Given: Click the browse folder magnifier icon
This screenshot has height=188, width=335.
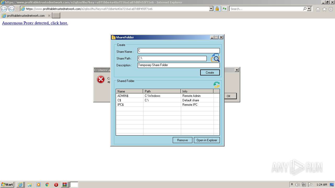Looking at the screenshot, I should coord(215,58).
